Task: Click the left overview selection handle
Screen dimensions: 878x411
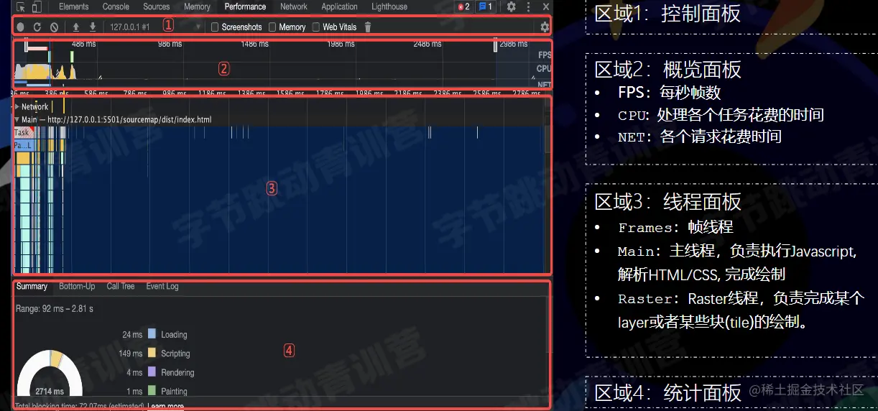Action: pos(27,46)
